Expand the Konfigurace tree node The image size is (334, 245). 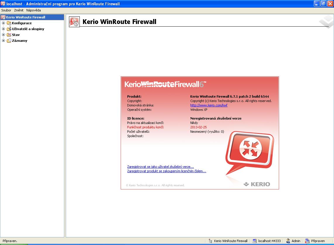point(3,23)
